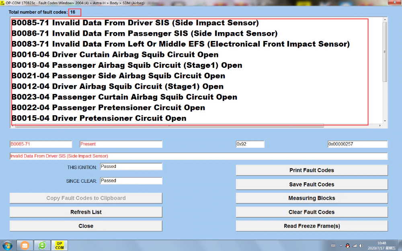Click the QQ penguin tray icon
Screen dimensions: 402x251
pyautogui.click(x=348, y=245)
